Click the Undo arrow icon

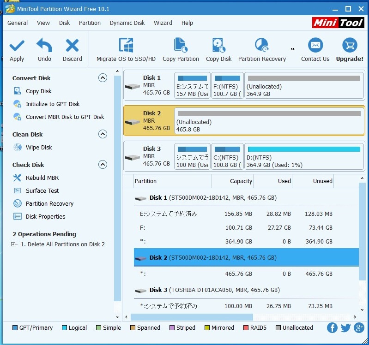point(44,45)
